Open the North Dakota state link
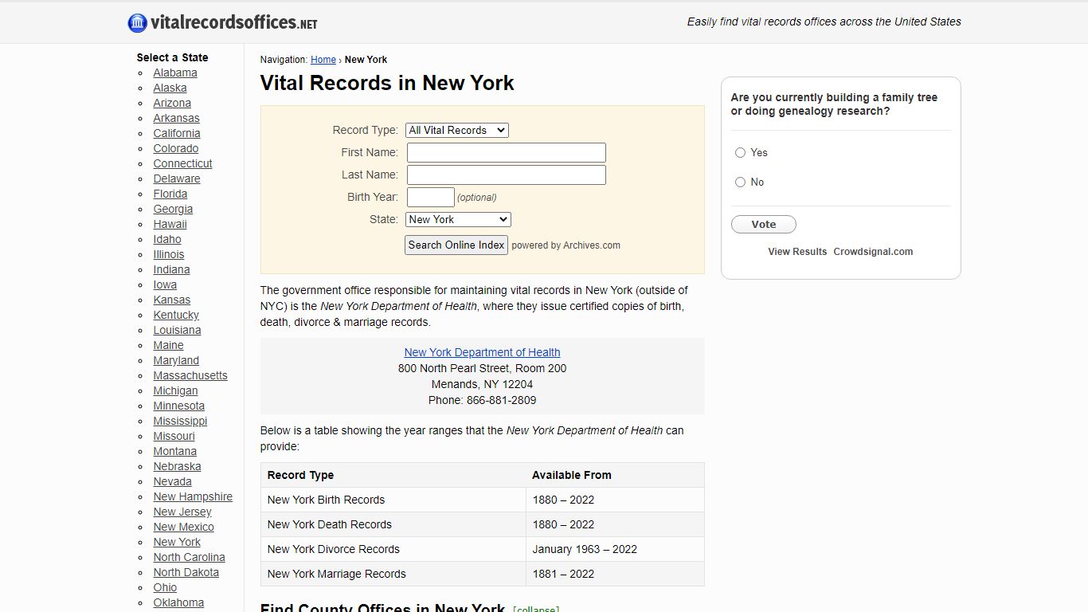1088x612 pixels. [x=186, y=572]
